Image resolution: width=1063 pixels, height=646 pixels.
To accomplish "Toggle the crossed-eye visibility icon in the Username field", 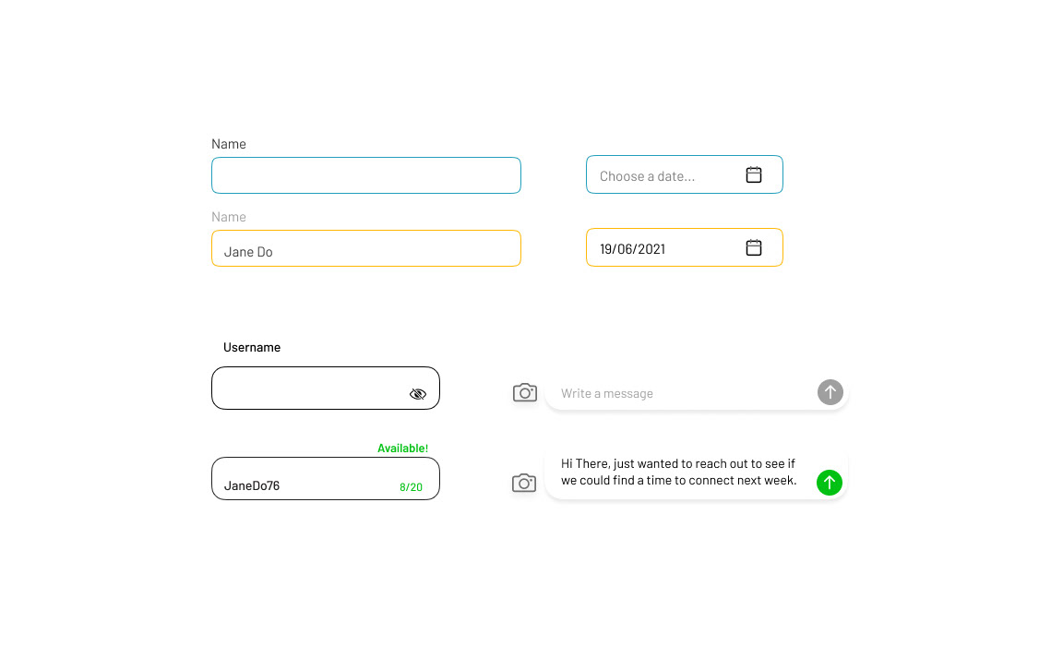I will [x=418, y=394].
